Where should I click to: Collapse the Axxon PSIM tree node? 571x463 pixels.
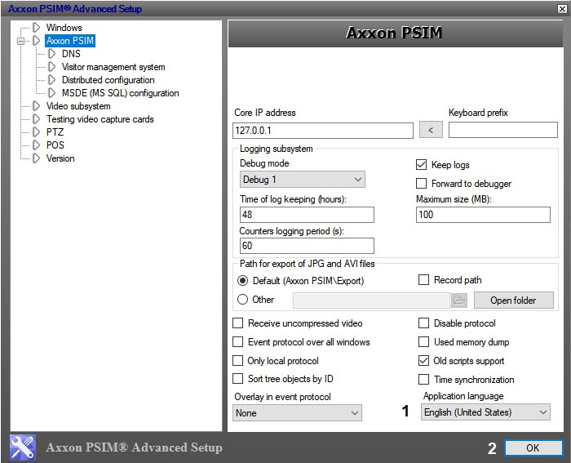coord(20,41)
